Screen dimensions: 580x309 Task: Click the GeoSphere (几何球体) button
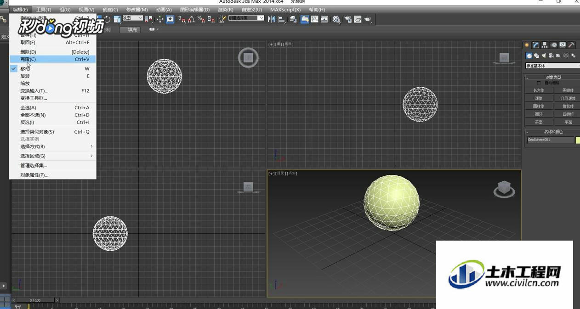(568, 98)
